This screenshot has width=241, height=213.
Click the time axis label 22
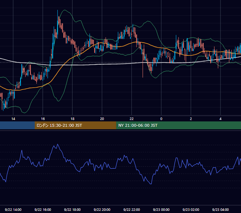pos(131,119)
